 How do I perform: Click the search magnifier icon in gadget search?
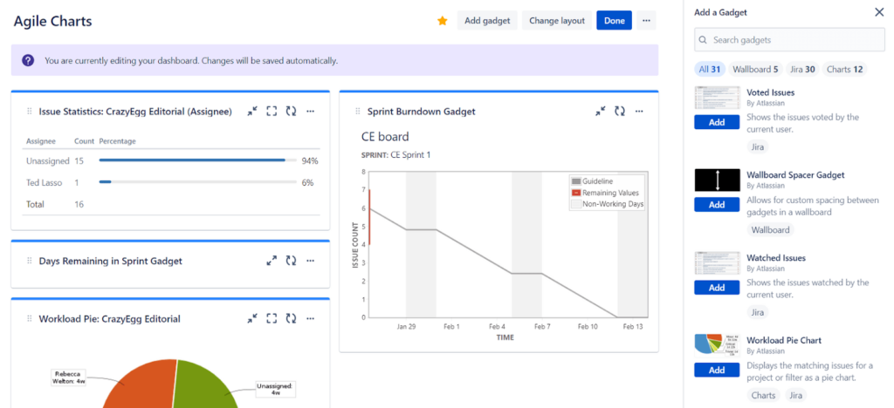[703, 40]
